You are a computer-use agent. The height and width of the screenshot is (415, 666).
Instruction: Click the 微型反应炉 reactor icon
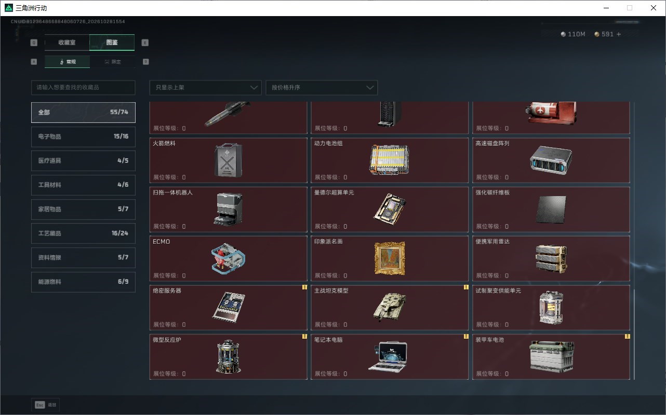click(229, 356)
